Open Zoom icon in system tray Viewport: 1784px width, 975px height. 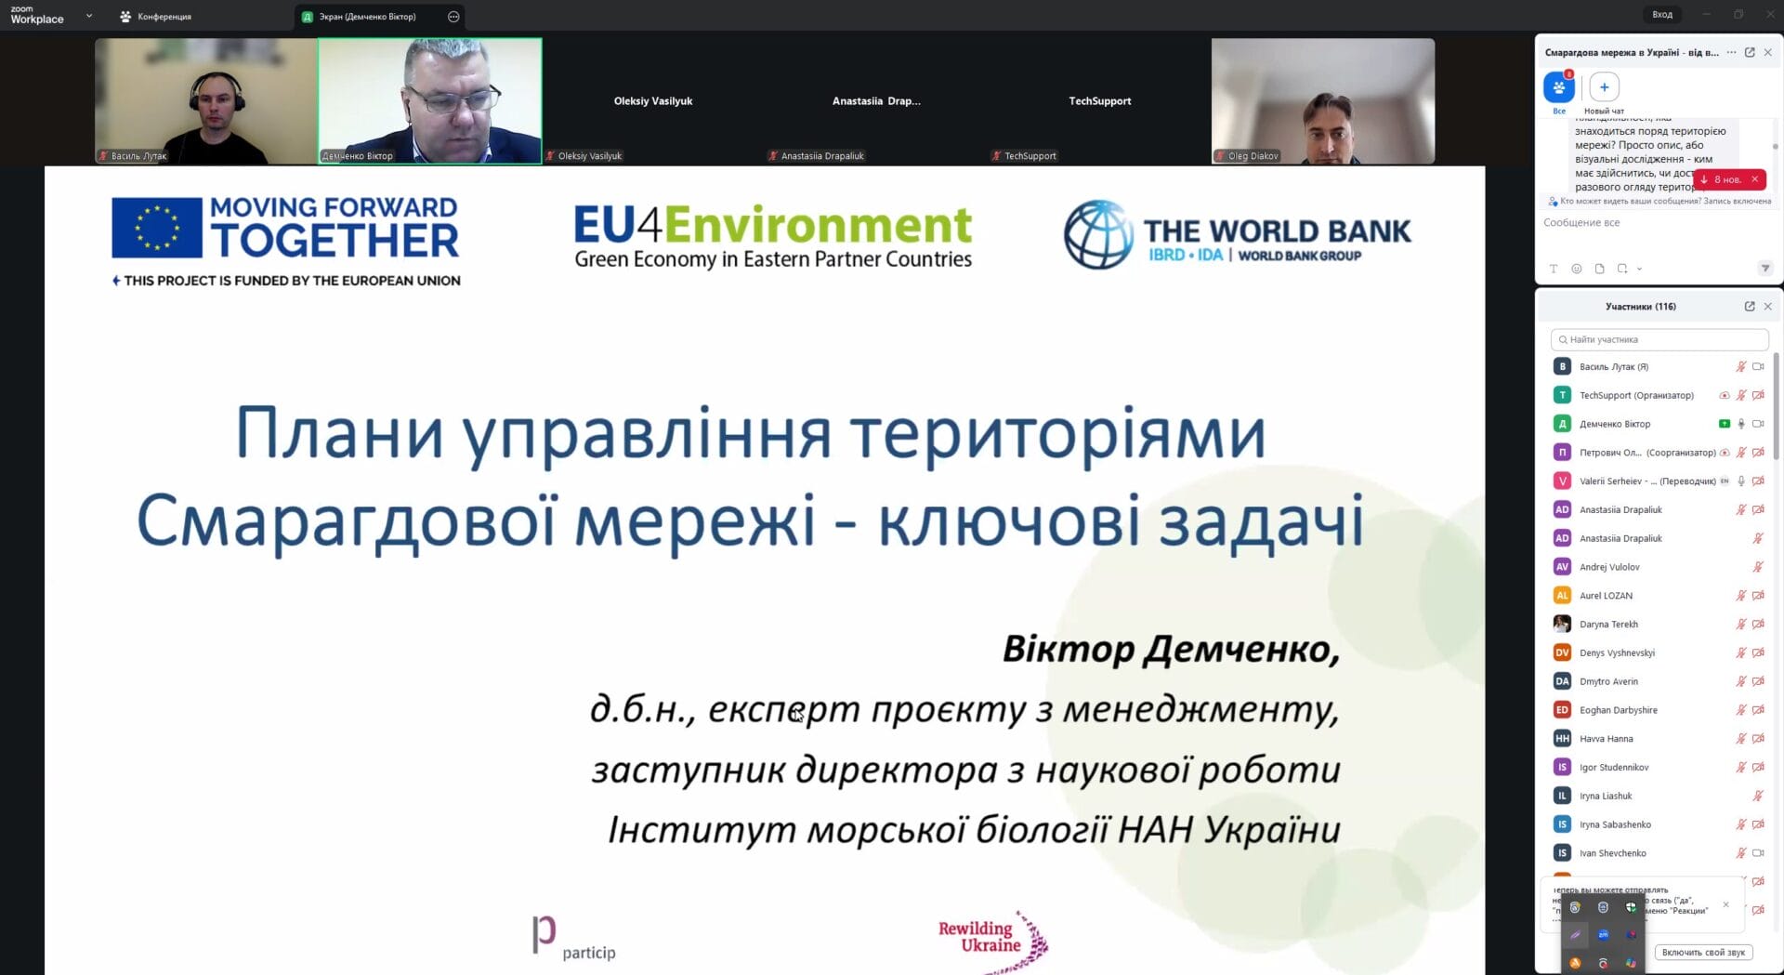(x=1603, y=934)
